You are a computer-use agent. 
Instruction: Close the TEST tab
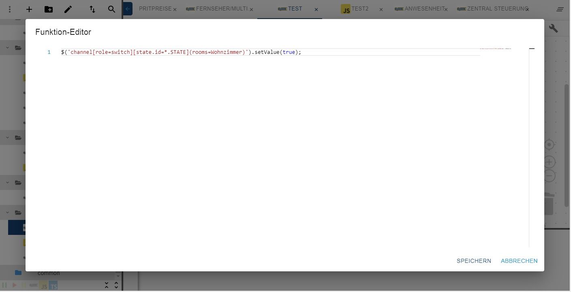[316, 9]
